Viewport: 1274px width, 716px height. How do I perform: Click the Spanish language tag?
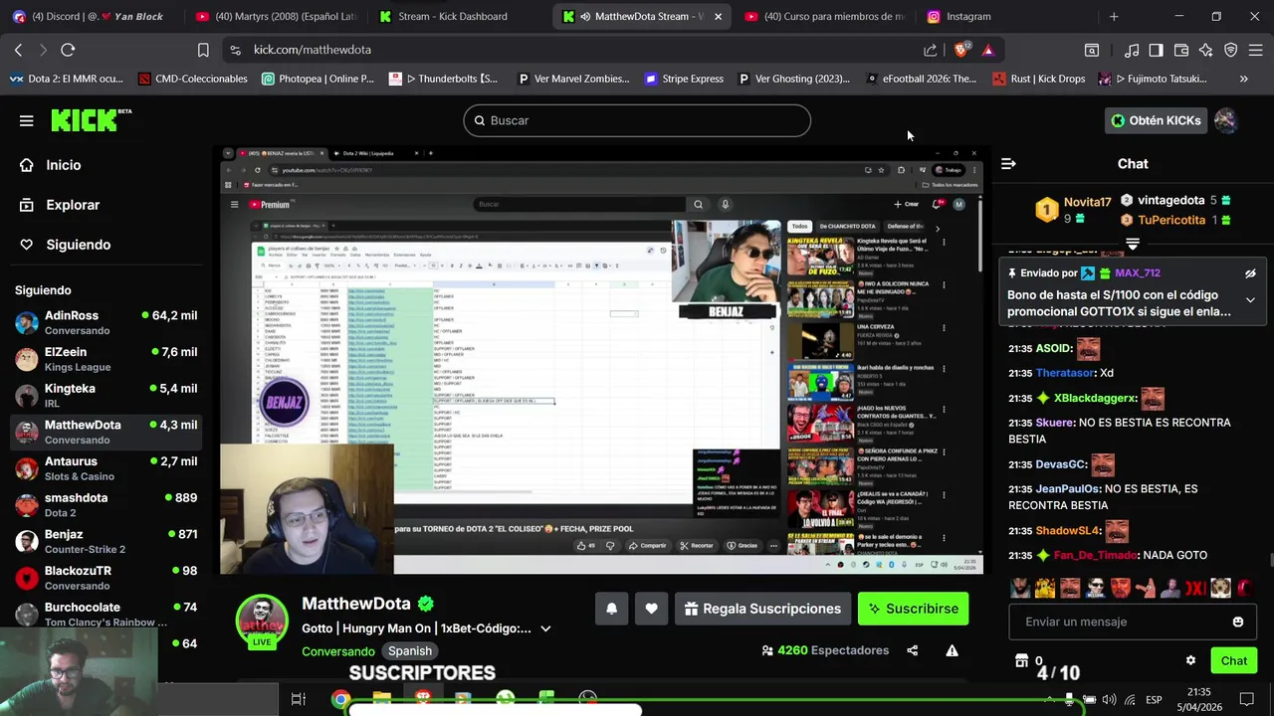410,651
